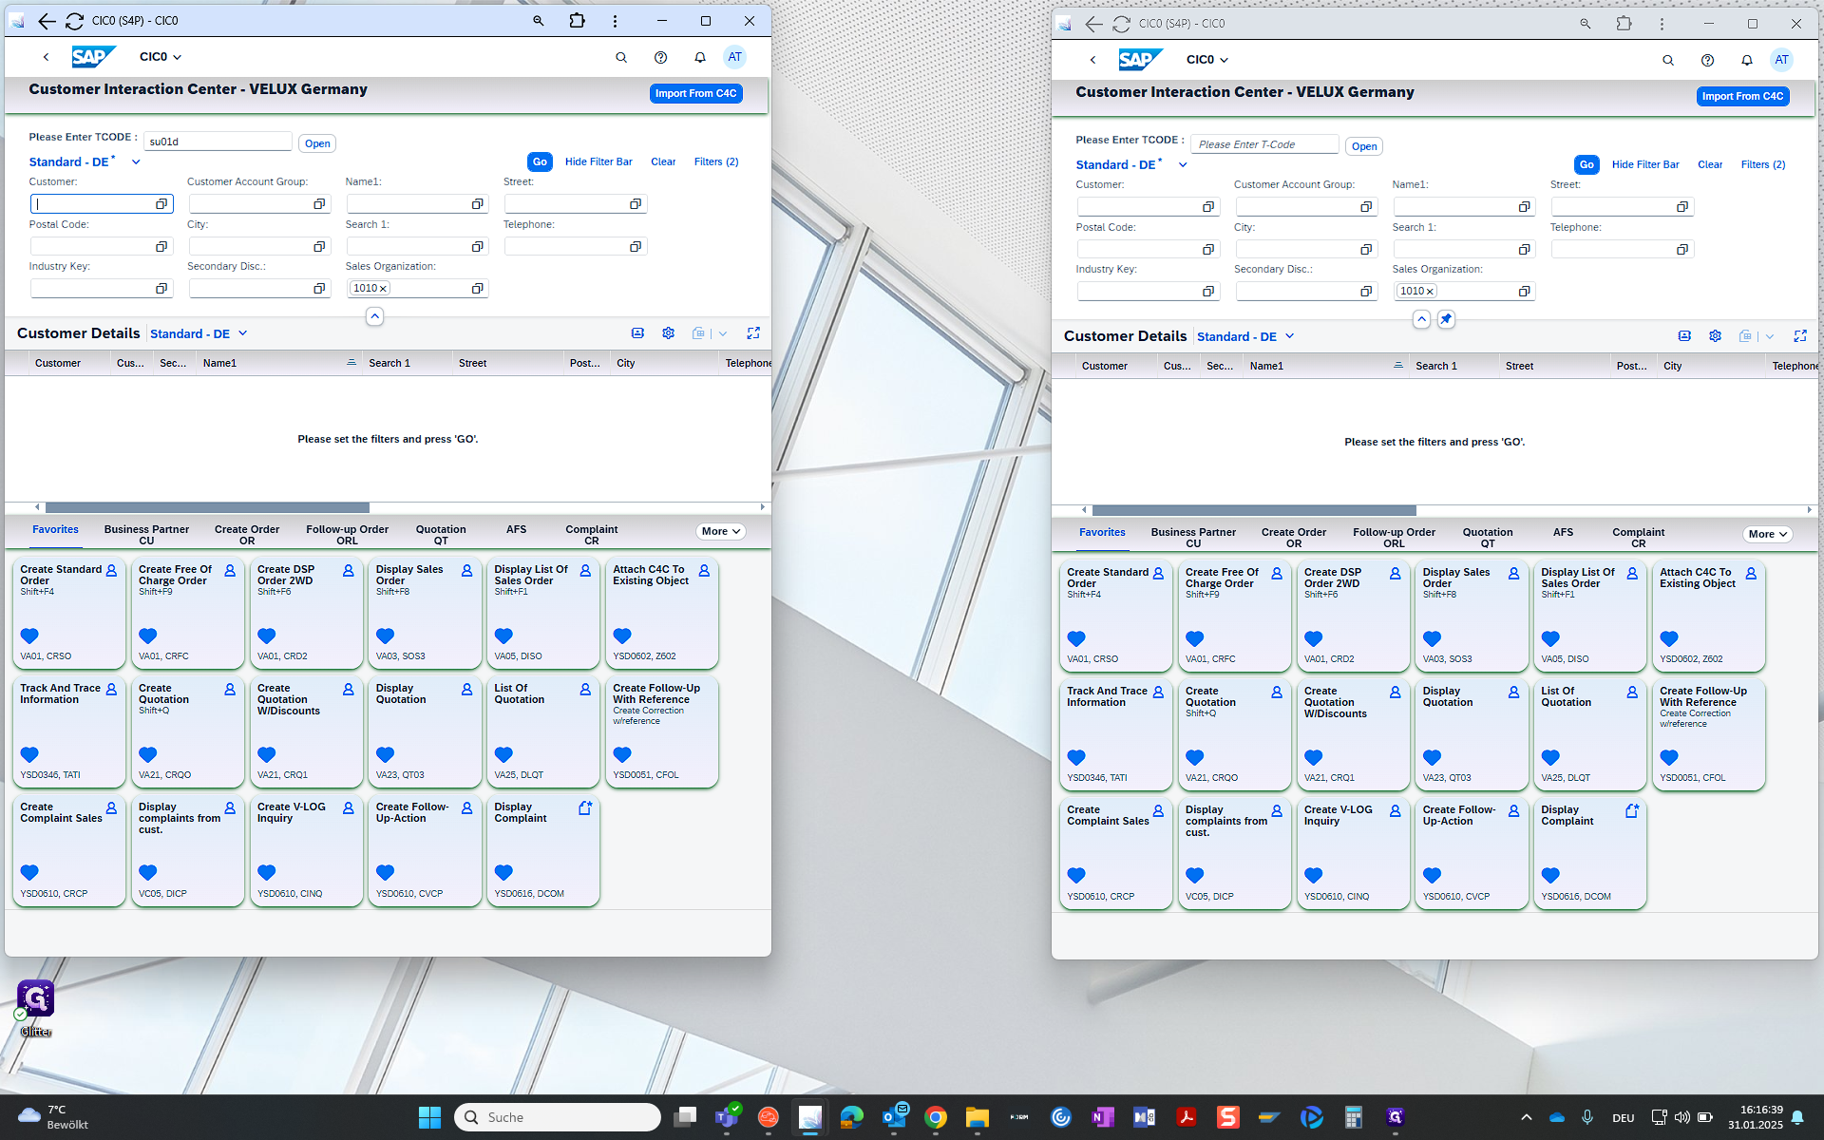Viewport: 1824px width, 1140px height.
Task: Switch to Follow-up Order ORL tab, right
Action: [1394, 538]
